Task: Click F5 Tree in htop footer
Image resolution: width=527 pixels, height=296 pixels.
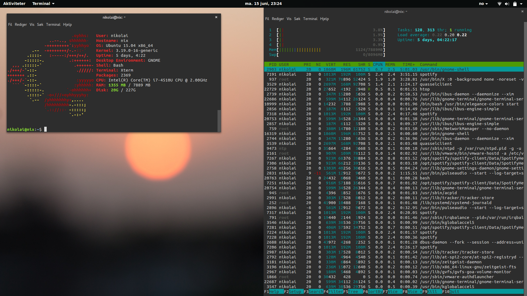Action: (x=353, y=292)
